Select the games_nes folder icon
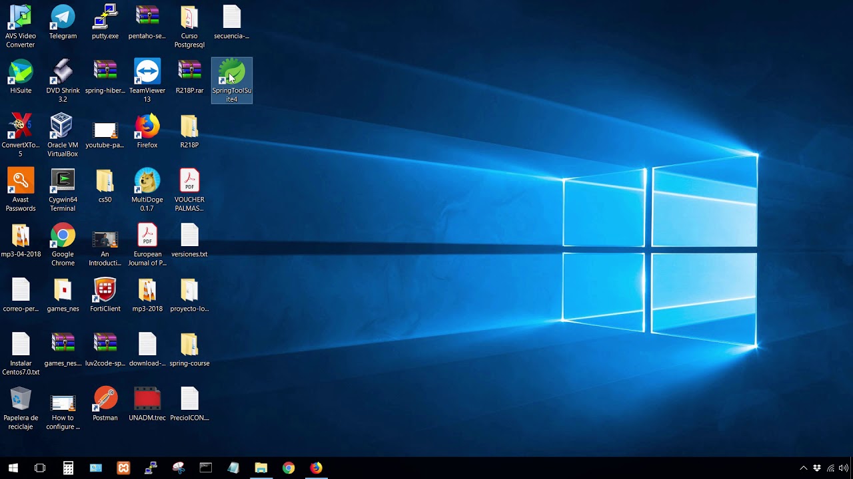The width and height of the screenshot is (853, 479). click(63, 295)
